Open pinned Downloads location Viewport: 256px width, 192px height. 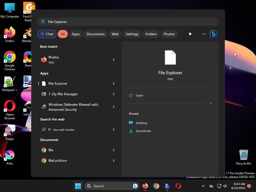point(143,131)
